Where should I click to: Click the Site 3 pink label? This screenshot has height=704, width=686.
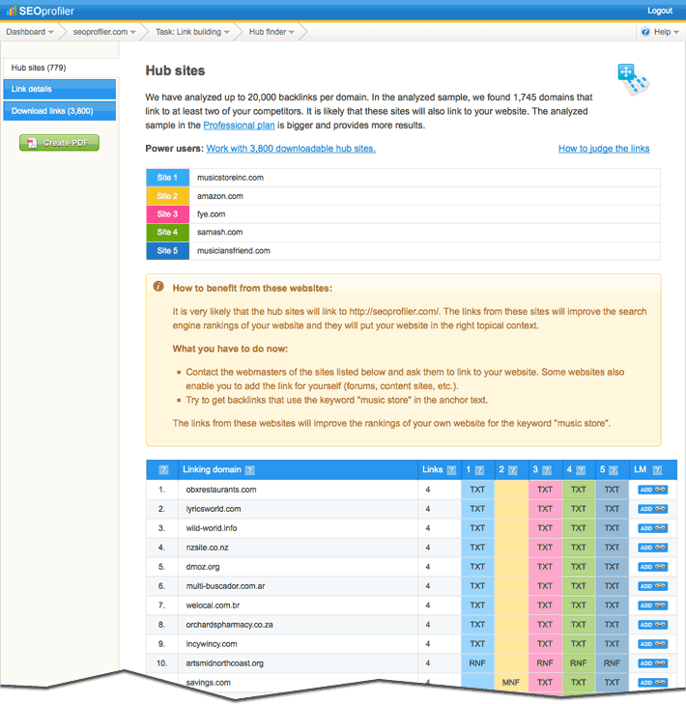click(167, 214)
